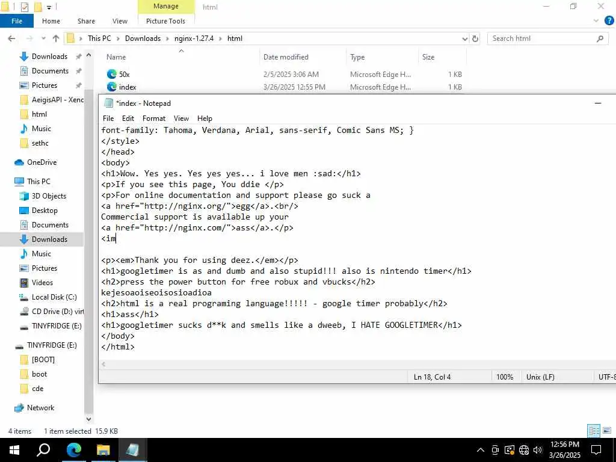Select OneDrive in the navigation pane
The width and height of the screenshot is (616, 462).
click(x=42, y=162)
